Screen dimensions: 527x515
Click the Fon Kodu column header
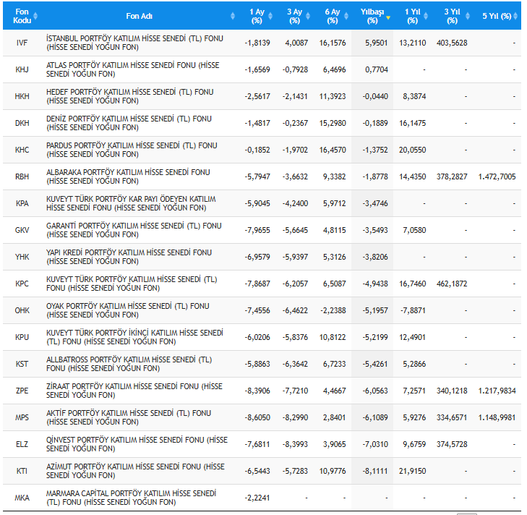coord(22,16)
